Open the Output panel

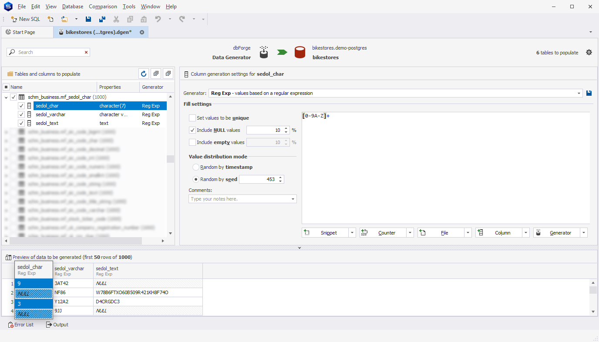tap(57, 325)
